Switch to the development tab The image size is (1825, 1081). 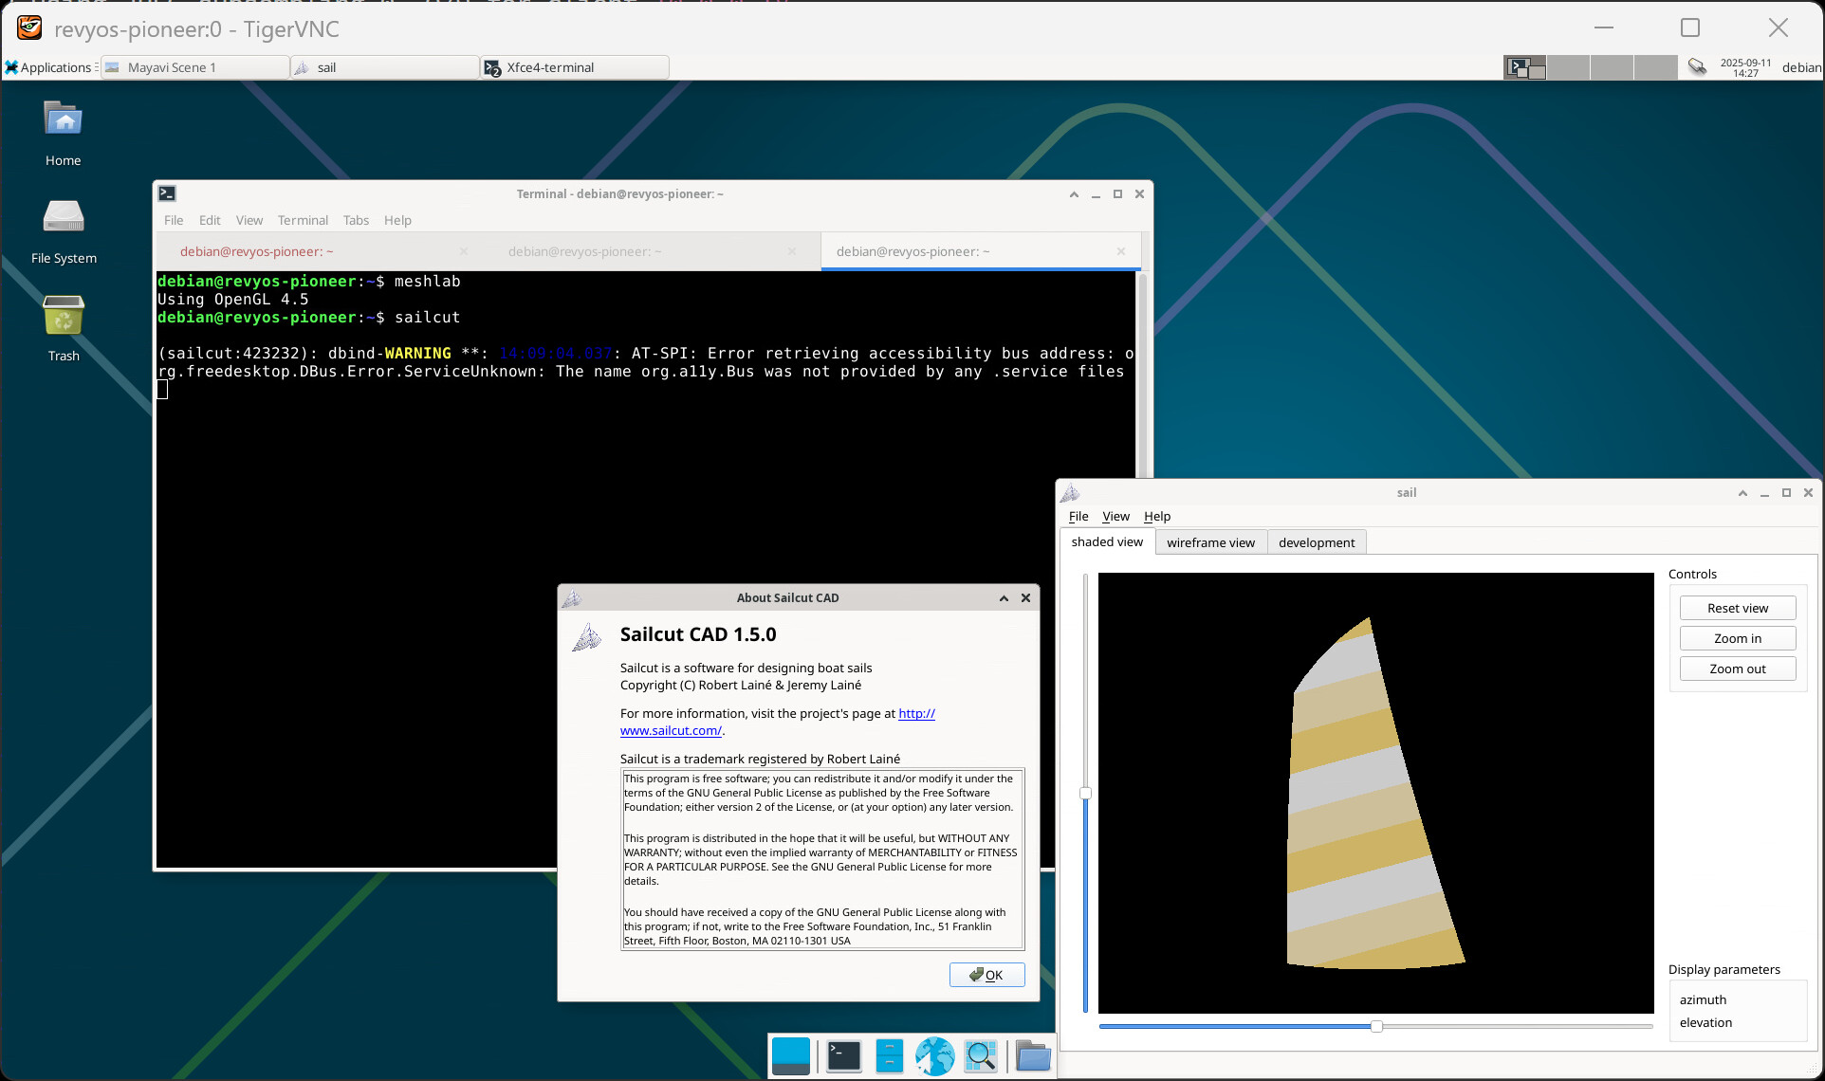click(x=1316, y=542)
